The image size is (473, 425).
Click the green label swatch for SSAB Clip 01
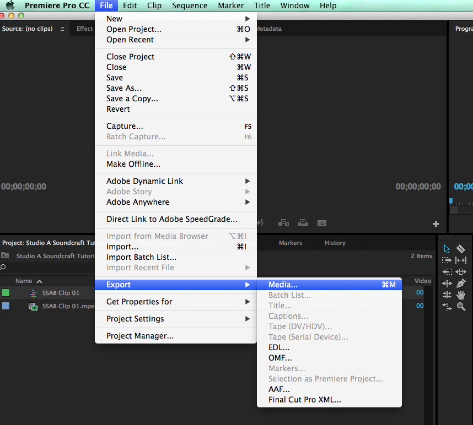(6, 292)
